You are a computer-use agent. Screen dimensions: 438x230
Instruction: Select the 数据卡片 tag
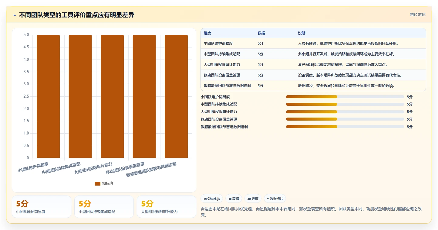coord(275,199)
